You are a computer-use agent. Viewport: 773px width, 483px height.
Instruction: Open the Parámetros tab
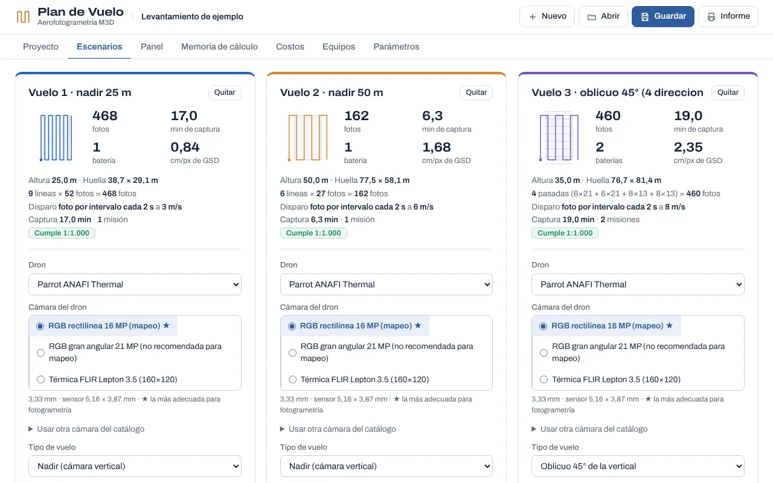click(x=396, y=46)
